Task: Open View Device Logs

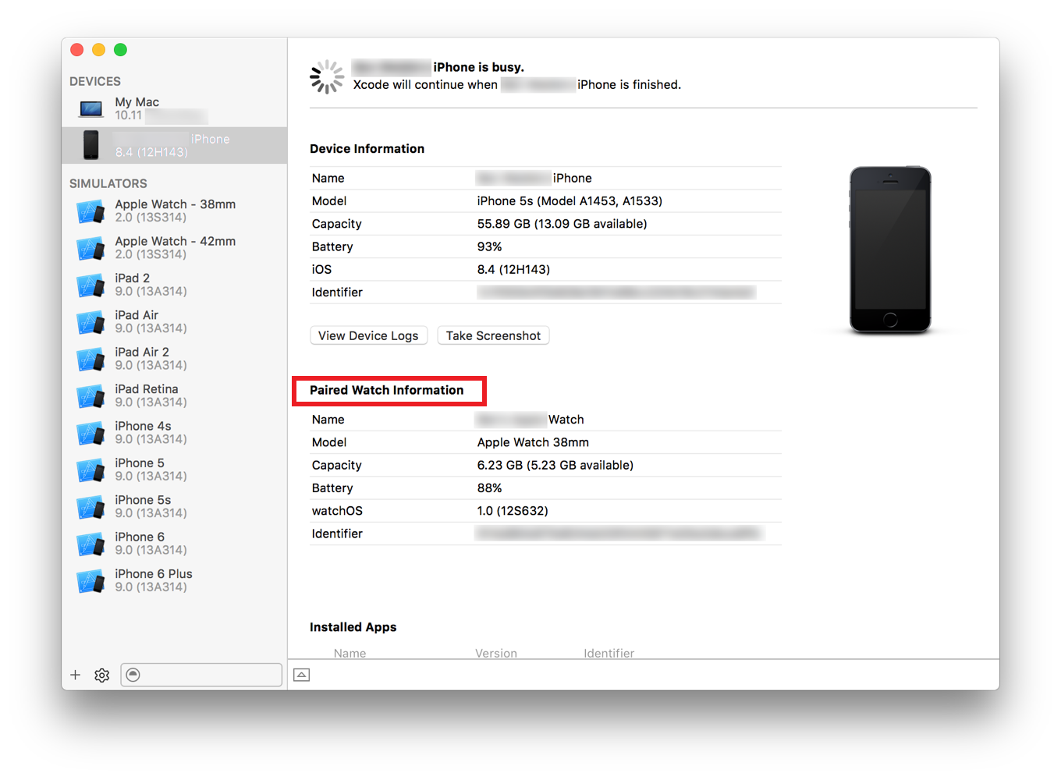Action: point(368,335)
